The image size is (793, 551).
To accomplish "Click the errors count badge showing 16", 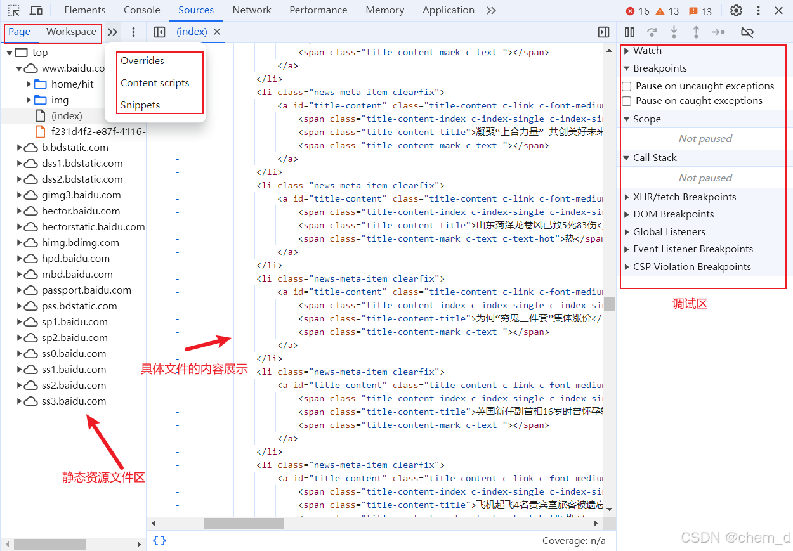I will [638, 11].
